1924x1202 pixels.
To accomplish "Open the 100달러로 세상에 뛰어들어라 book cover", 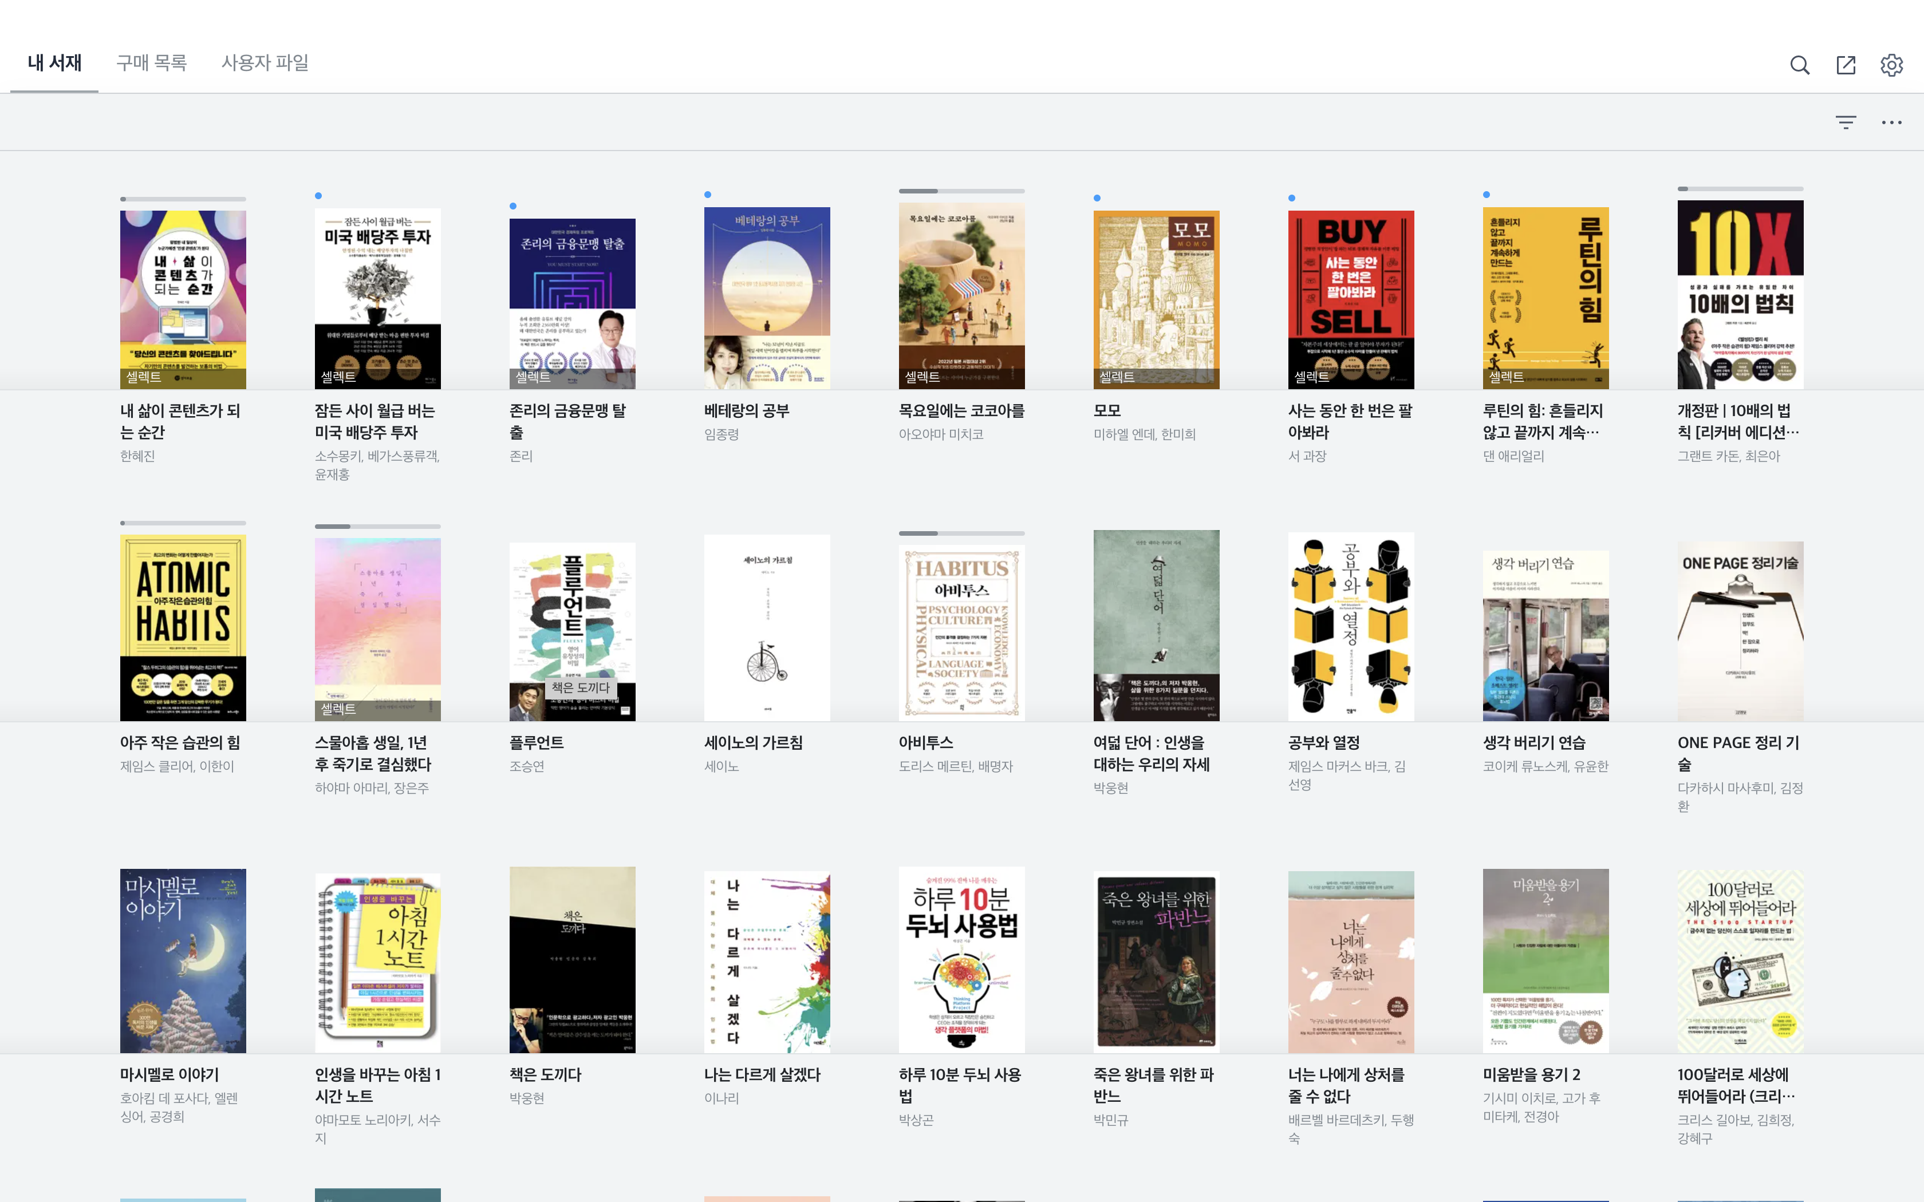I will 1740,961.
